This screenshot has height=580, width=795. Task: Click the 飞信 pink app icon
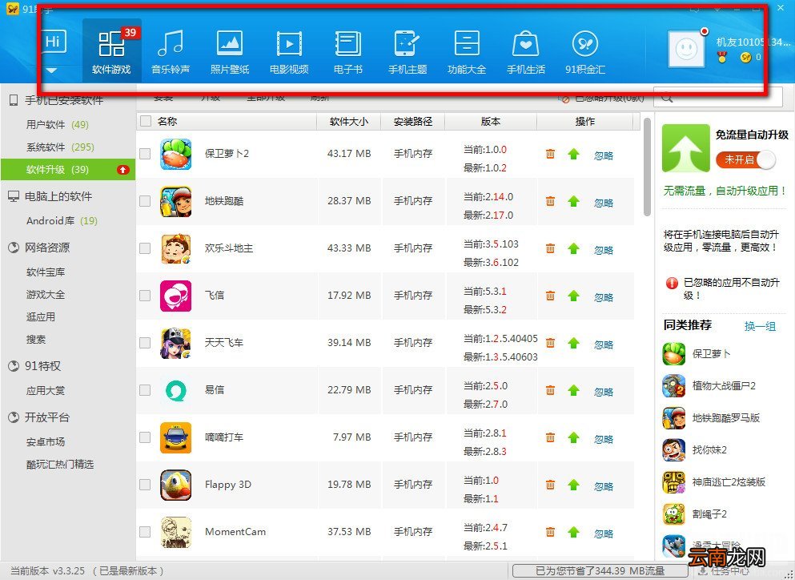176,296
